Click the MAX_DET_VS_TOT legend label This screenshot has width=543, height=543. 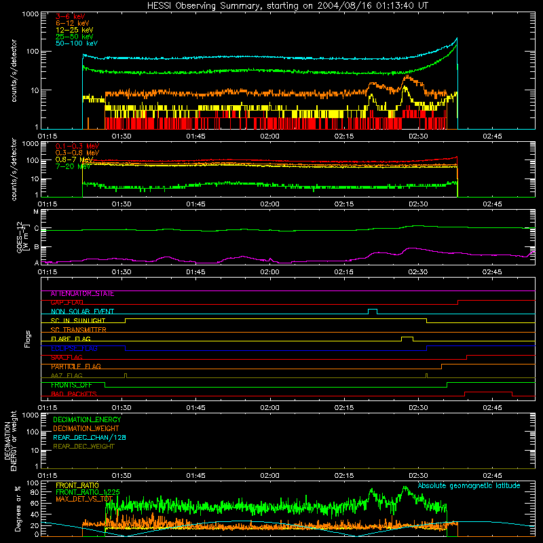[84, 499]
